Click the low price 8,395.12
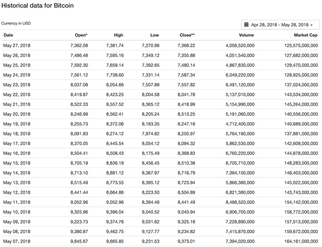Screen dimensions: 322x247 pyautogui.click(x=151, y=183)
